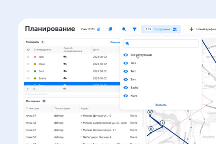Open the filter funnel button

(x=134, y=29)
